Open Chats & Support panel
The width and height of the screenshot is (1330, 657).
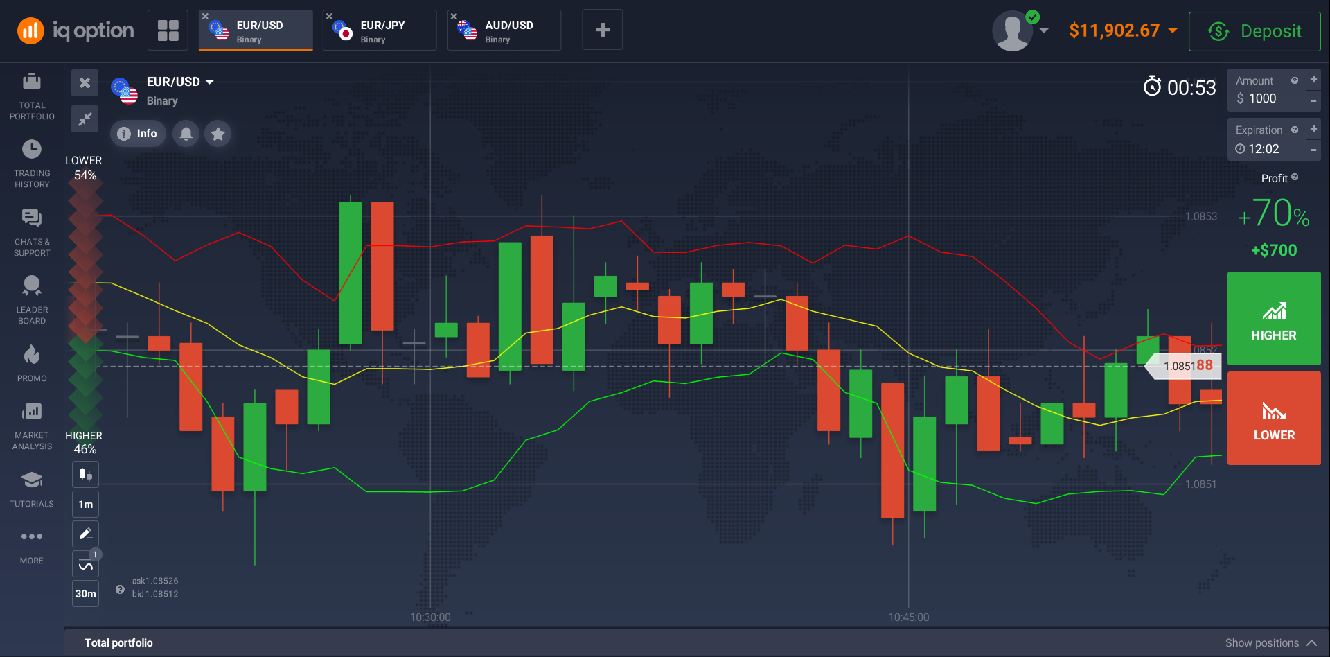point(32,232)
